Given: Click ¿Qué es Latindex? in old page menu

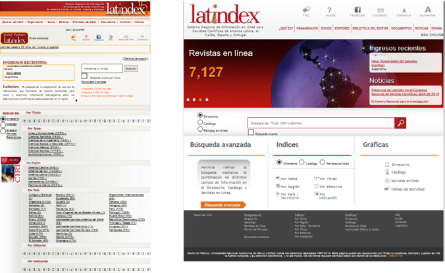Looking at the screenshot, I should pos(13,22).
